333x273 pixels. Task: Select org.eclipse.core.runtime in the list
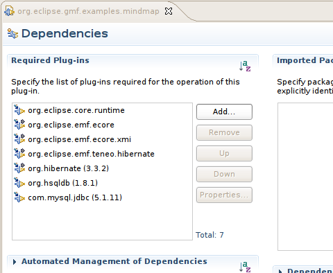click(76, 110)
